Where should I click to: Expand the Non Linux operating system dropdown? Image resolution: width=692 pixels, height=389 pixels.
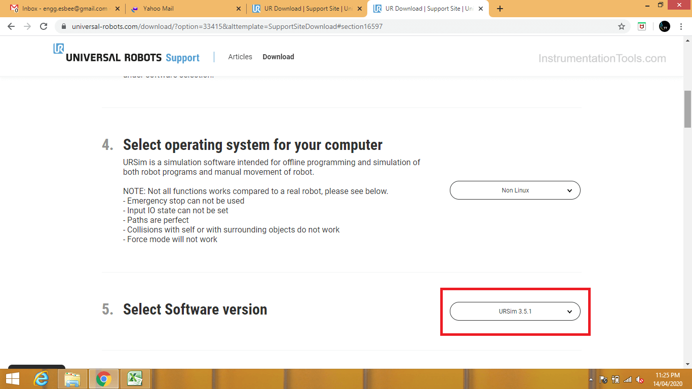[x=515, y=190]
